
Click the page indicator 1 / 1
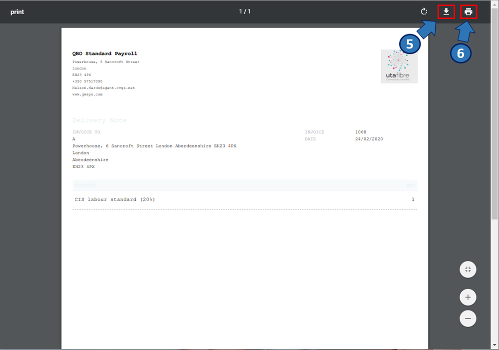(x=245, y=11)
